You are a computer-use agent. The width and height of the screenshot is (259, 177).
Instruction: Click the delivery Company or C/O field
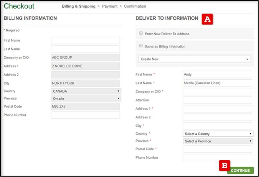(x=218, y=92)
